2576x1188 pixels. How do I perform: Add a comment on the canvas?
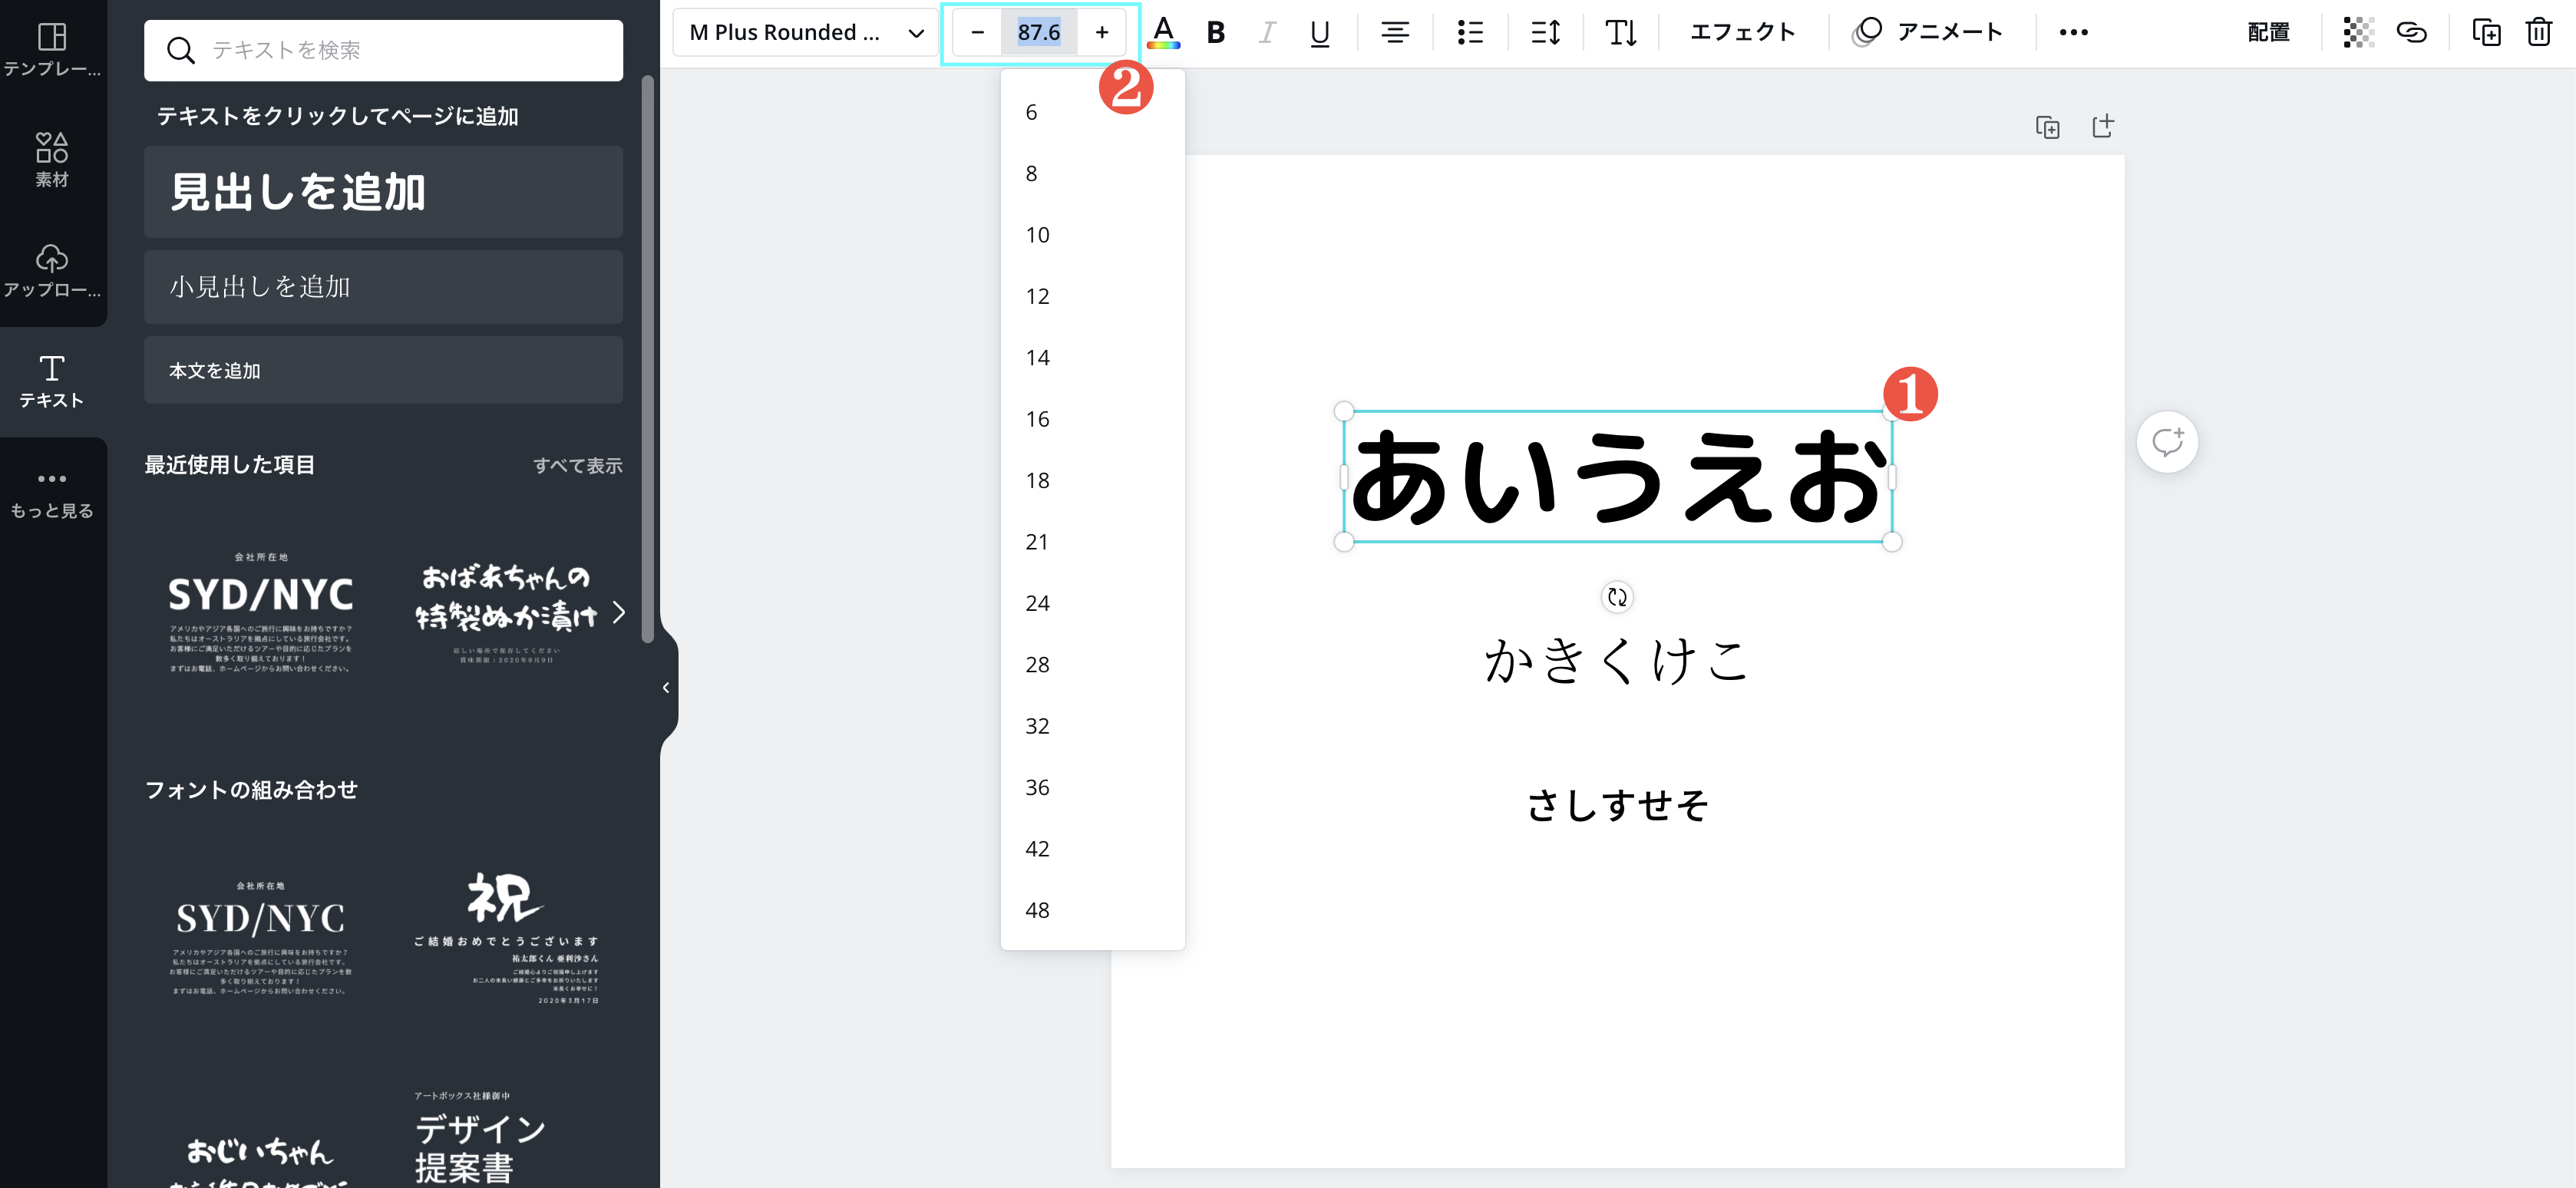(x=2167, y=442)
